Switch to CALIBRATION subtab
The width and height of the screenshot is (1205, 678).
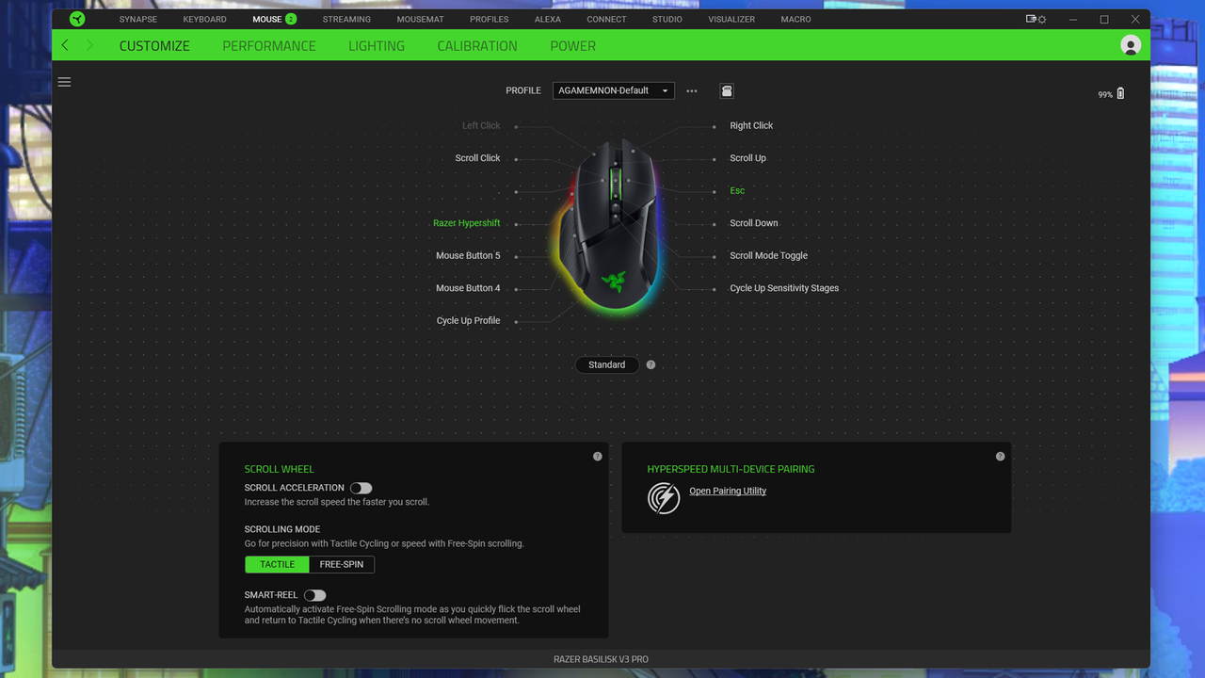pyautogui.click(x=477, y=45)
